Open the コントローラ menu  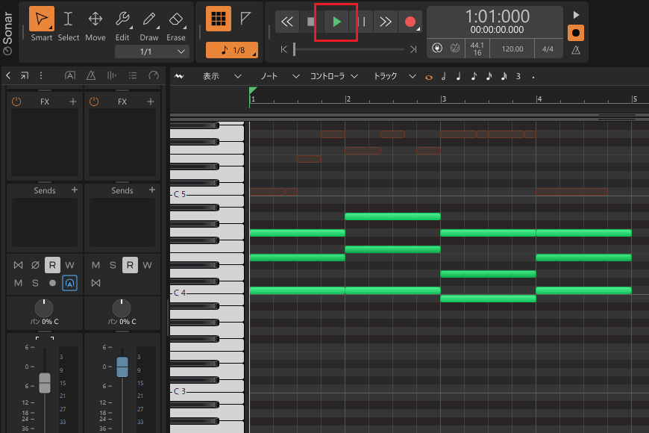(x=327, y=76)
